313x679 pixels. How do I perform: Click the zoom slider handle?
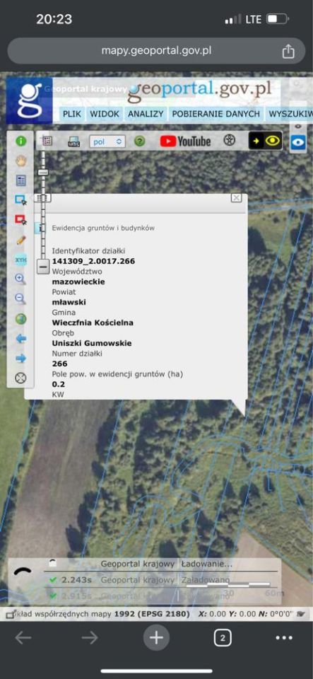coord(43,173)
